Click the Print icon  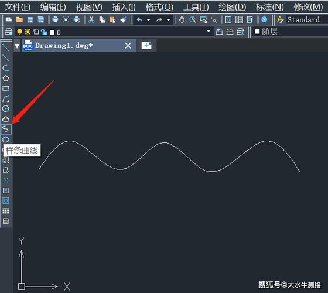click(x=55, y=20)
